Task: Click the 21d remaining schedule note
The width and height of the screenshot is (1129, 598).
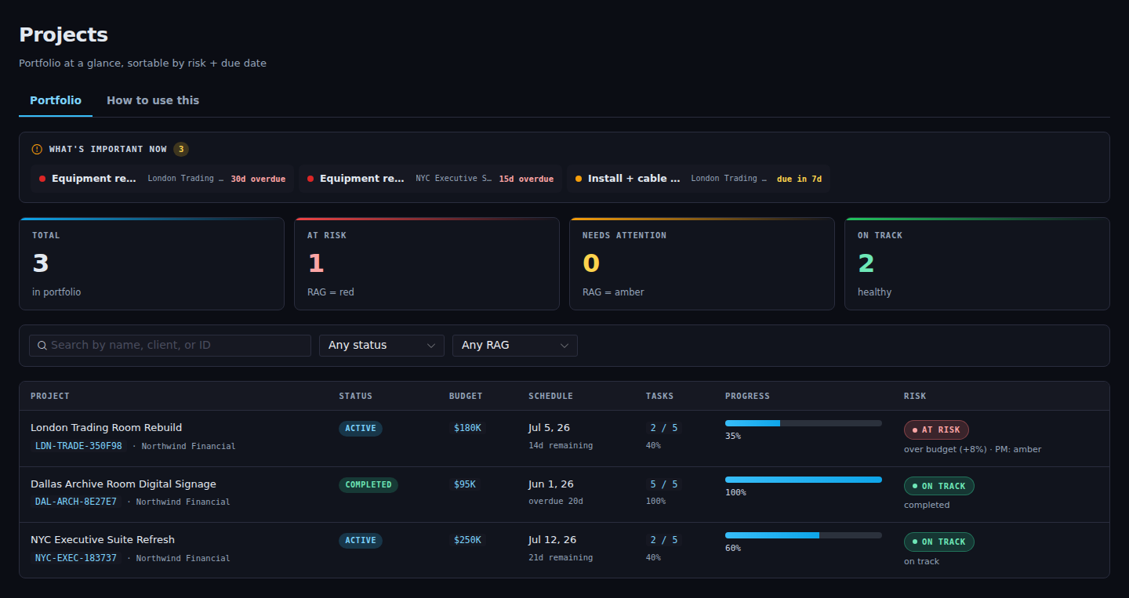Action: point(561,558)
